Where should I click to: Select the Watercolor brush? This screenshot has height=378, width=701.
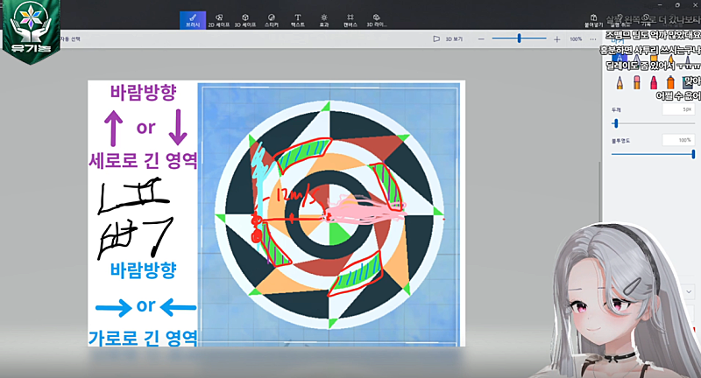(x=670, y=59)
